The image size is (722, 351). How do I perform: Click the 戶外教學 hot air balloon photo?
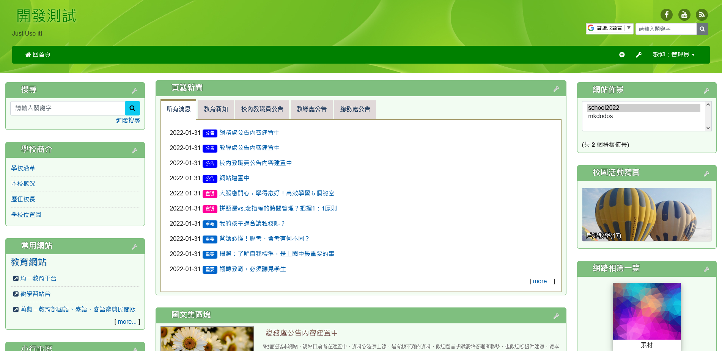pyautogui.click(x=646, y=214)
